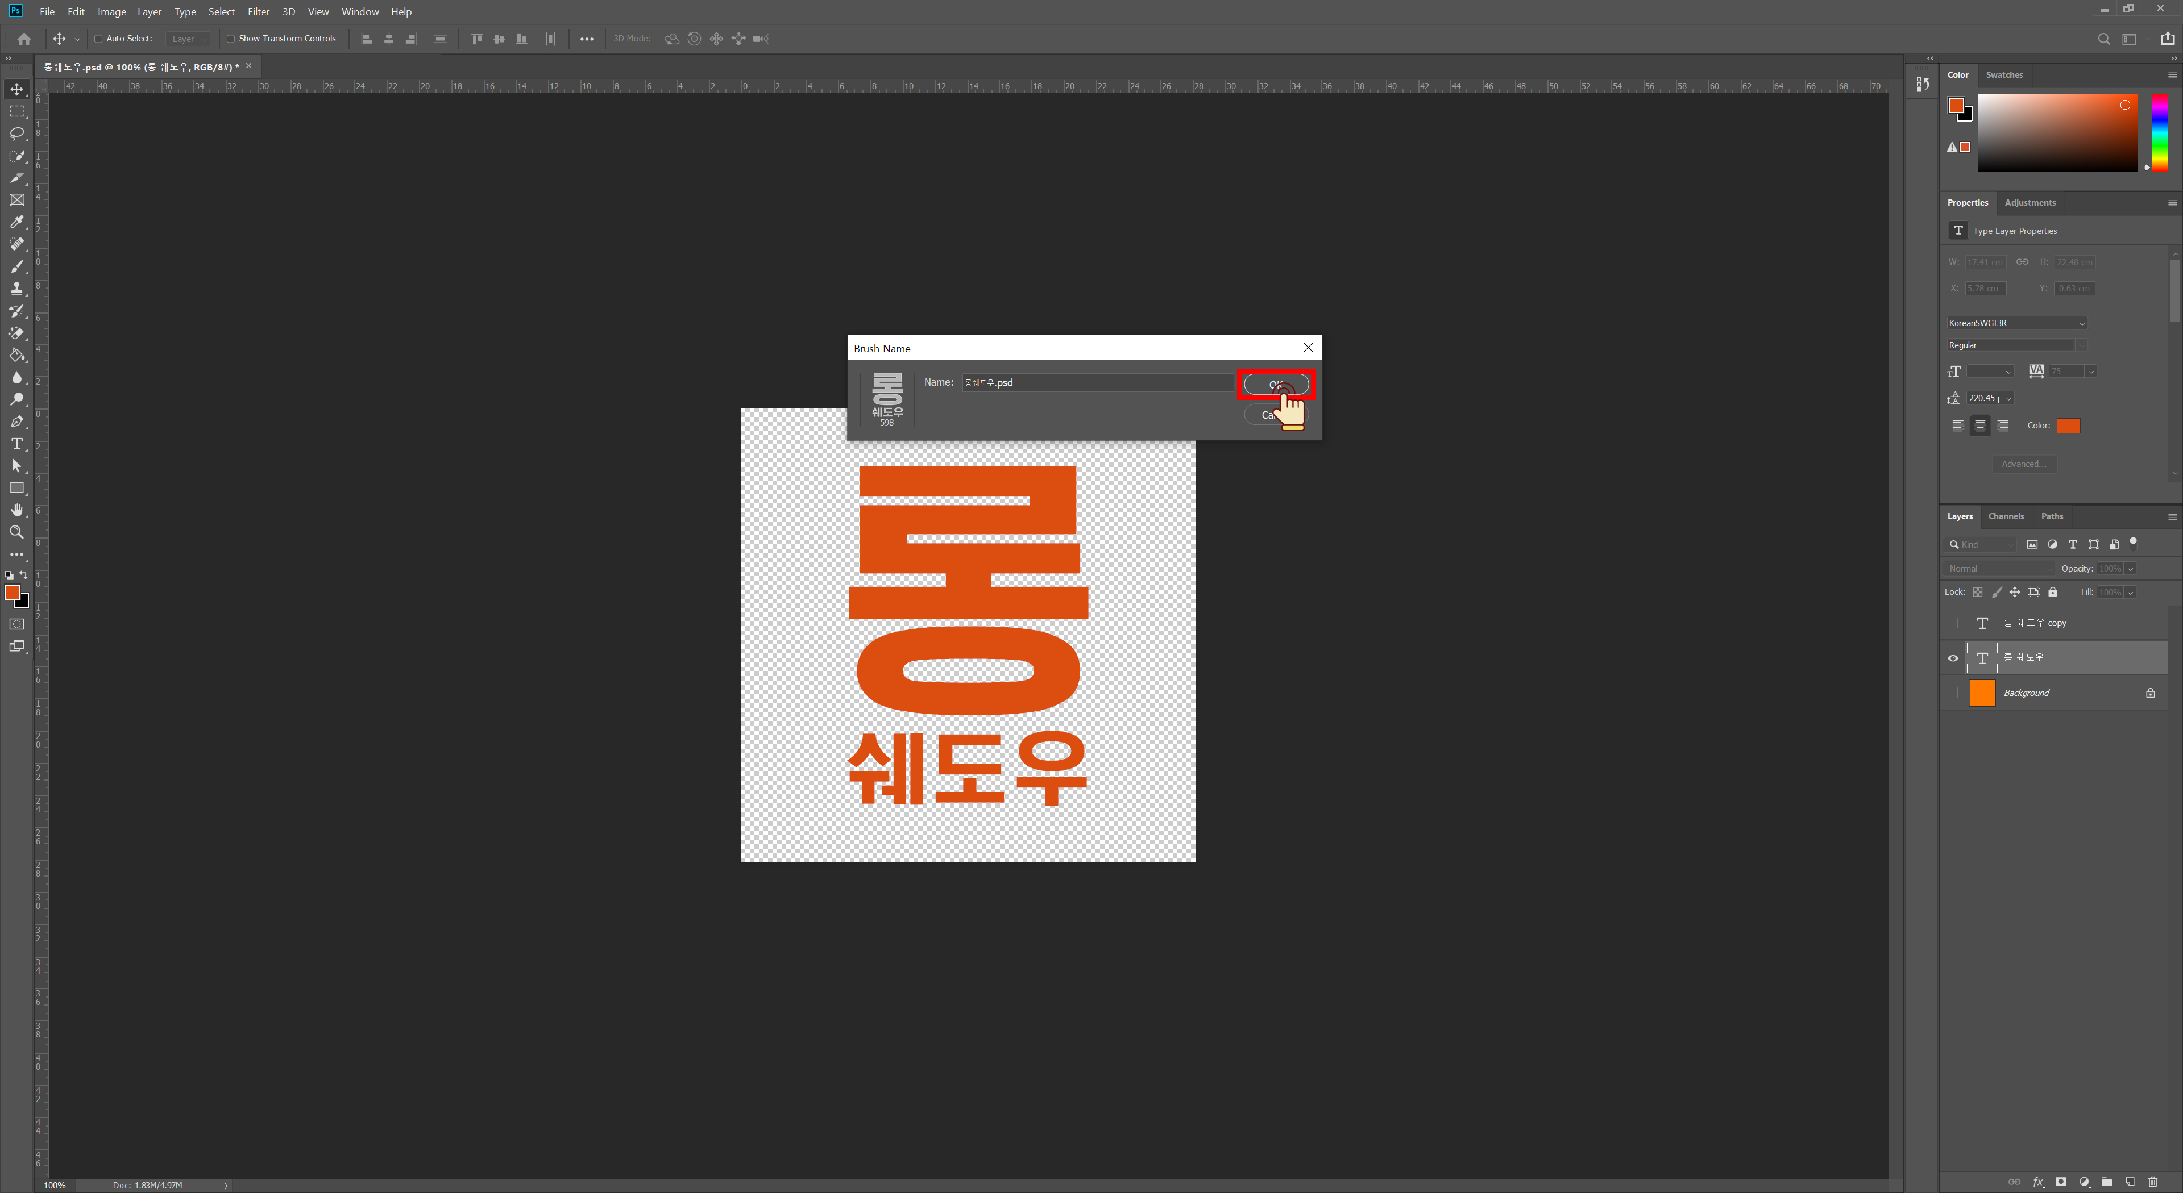Click the brush Name input field
Viewport: 2183px width, 1193px height.
(x=1097, y=383)
